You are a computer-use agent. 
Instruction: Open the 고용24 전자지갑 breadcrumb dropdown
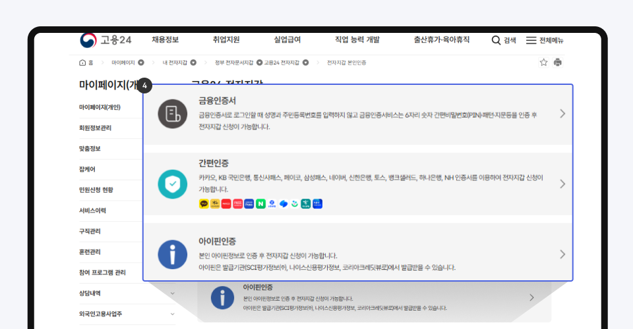coord(305,63)
